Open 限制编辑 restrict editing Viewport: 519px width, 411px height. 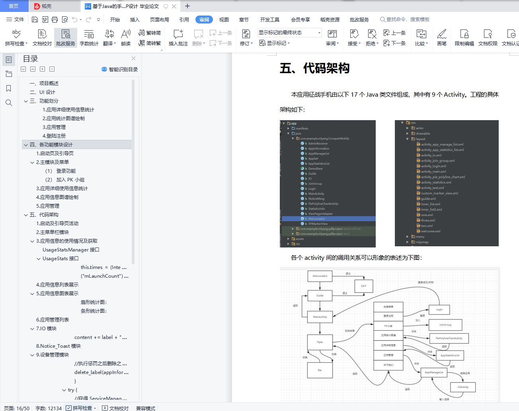(464, 38)
